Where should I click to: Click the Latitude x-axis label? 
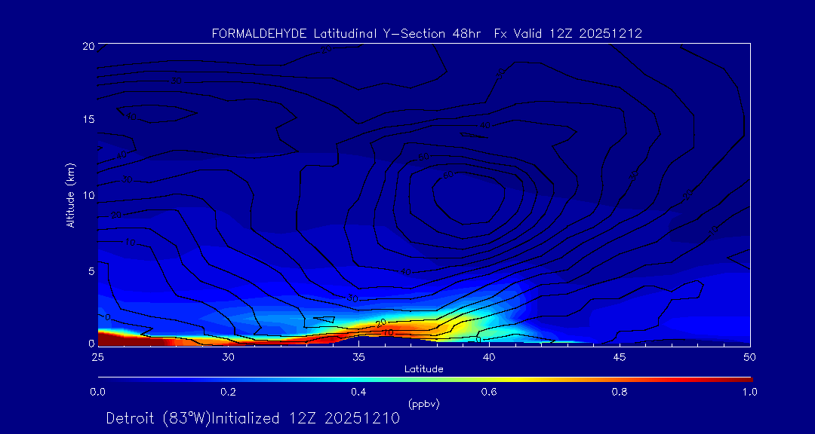(423, 369)
